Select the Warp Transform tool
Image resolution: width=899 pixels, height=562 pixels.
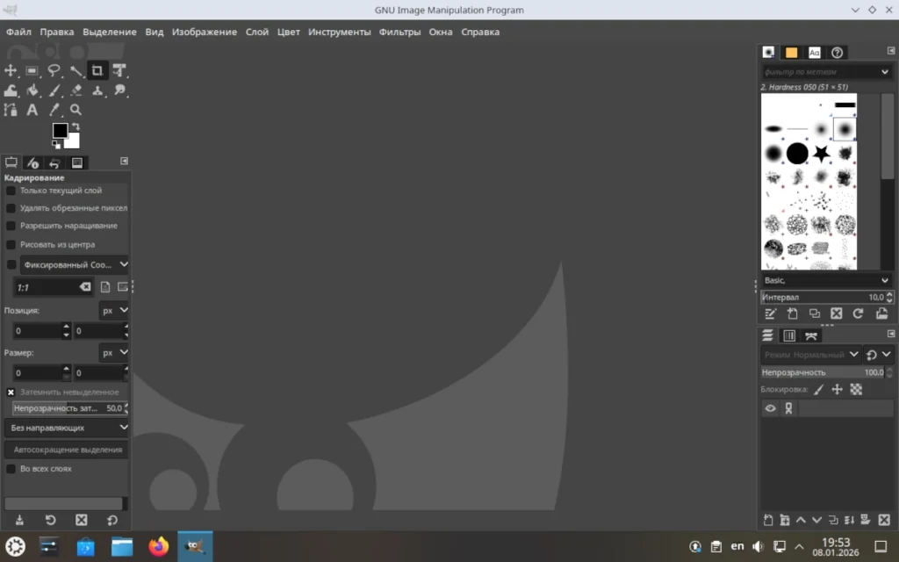point(11,90)
